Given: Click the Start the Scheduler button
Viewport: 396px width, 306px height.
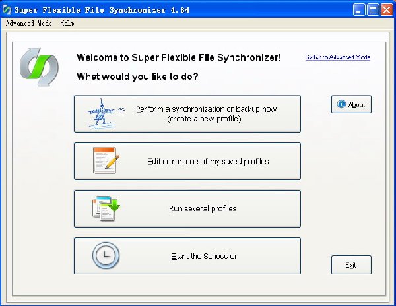Looking at the screenshot, I should click(187, 256).
